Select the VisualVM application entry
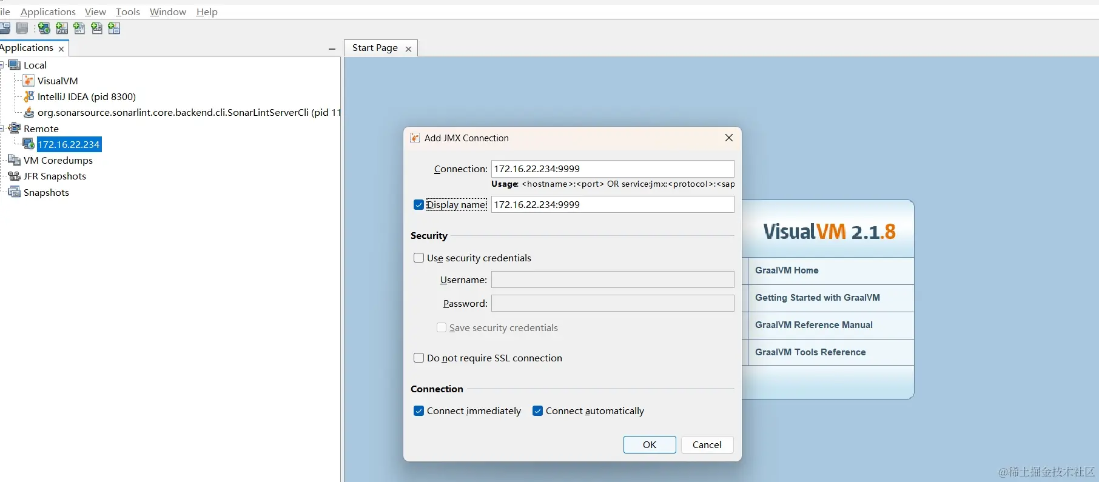Viewport: 1099px width, 482px height. point(58,81)
